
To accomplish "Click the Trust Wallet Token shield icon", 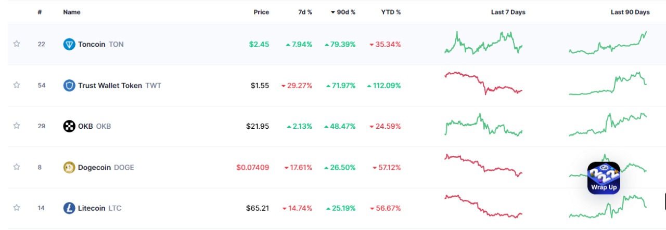I will tap(69, 85).
